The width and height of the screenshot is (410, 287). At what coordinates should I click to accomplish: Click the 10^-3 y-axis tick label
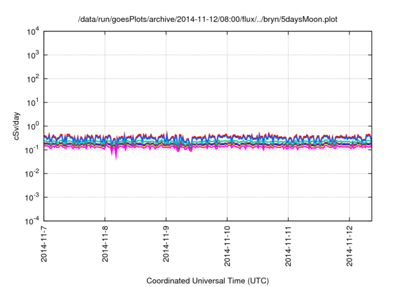[33, 197]
